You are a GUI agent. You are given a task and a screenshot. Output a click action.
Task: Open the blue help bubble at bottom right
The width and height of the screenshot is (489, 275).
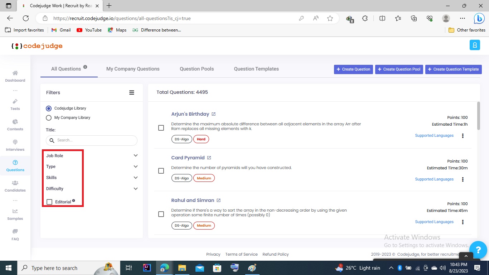coord(479,250)
